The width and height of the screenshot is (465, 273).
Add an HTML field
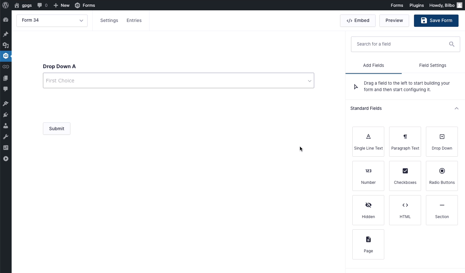click(x=405, y=210)
